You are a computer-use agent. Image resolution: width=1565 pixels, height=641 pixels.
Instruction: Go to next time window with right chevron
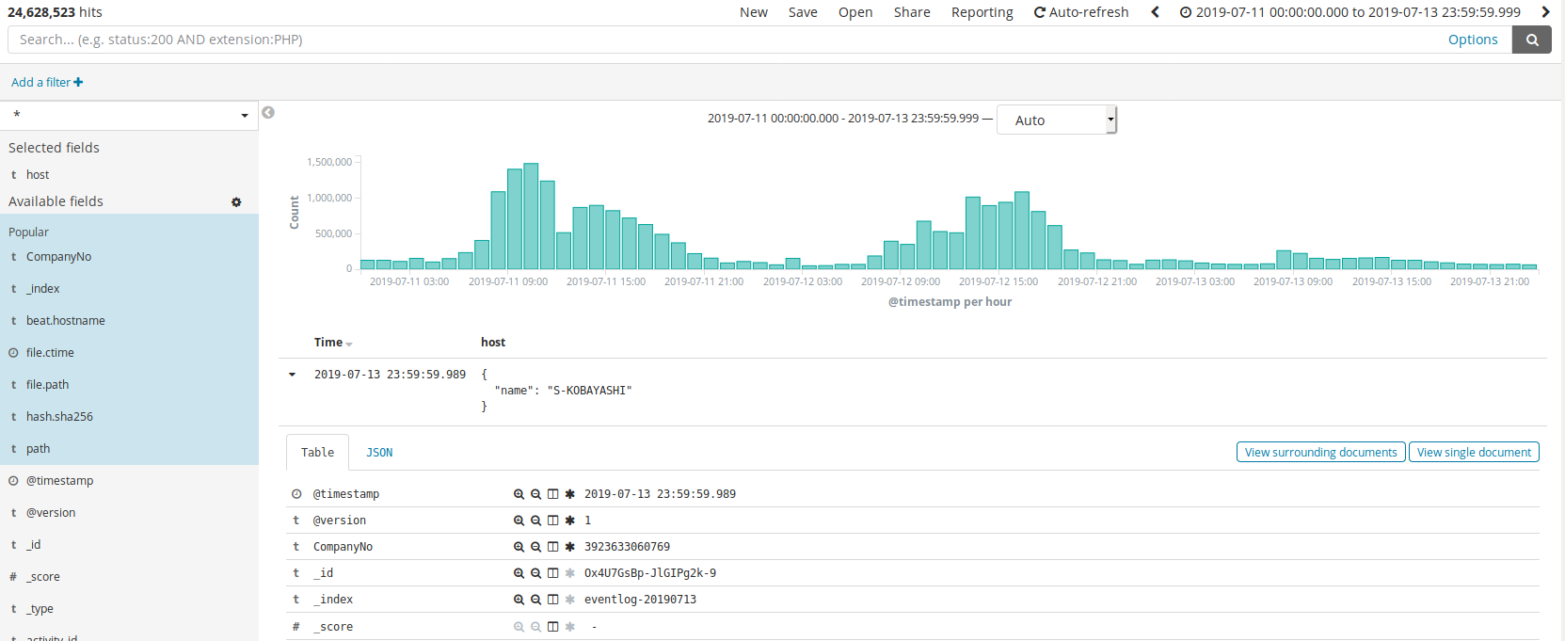click(x=1545, y=12)
